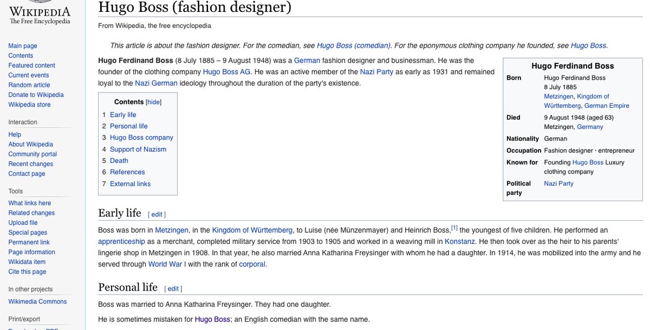
Task: Click In other projects heading
Action: [x=30, y=289]
